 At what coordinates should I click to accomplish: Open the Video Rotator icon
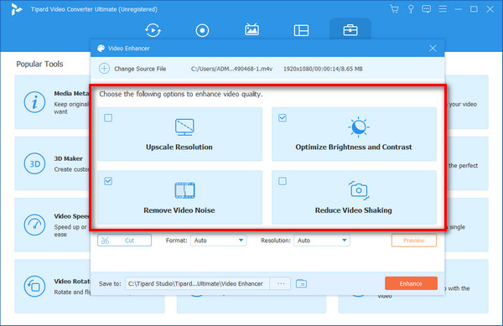point(34,287)
